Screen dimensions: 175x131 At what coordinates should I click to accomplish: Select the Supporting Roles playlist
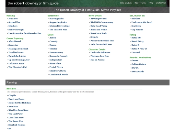[x=58, y=22]
